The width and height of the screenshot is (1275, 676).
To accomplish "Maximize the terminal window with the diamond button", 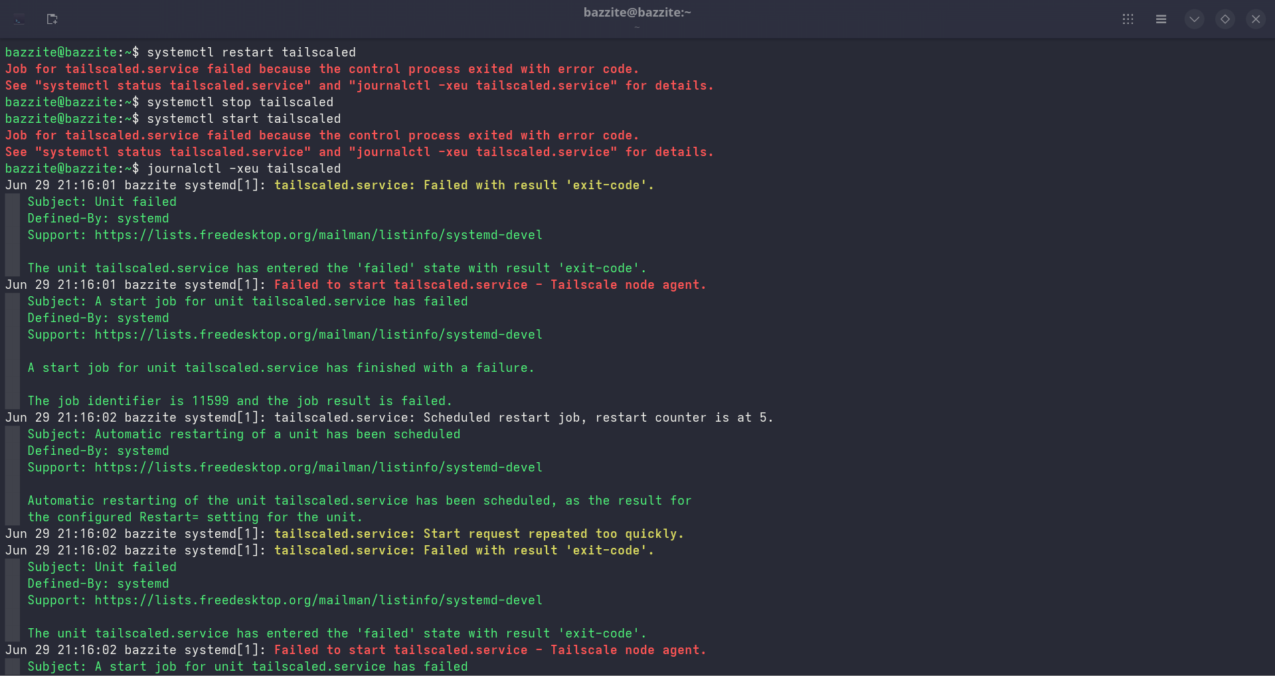I will (x=1225, y=19).
